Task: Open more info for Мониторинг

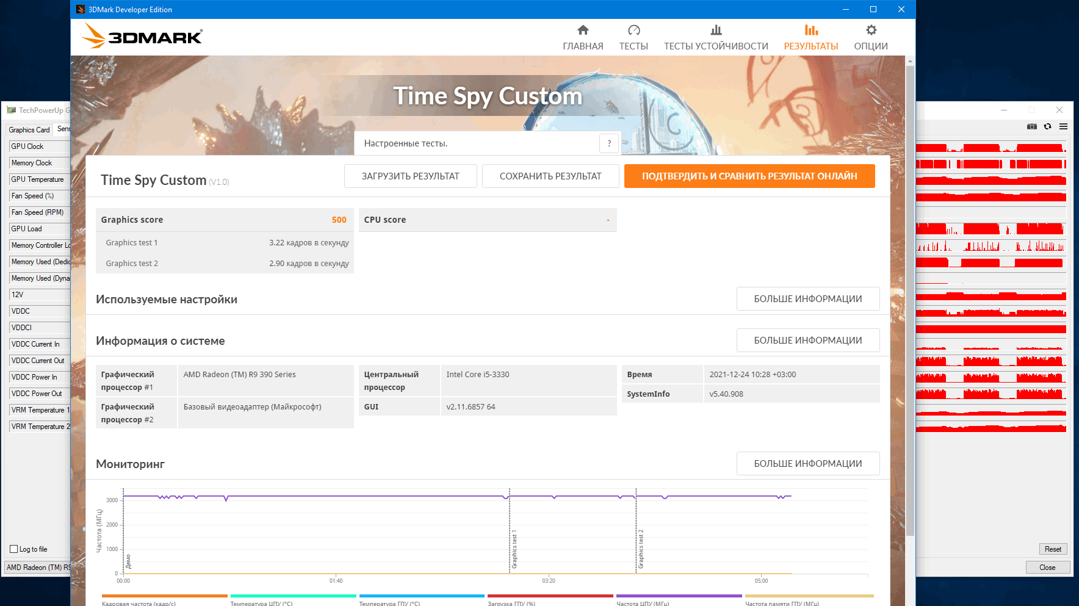Action: pos(808,464)
